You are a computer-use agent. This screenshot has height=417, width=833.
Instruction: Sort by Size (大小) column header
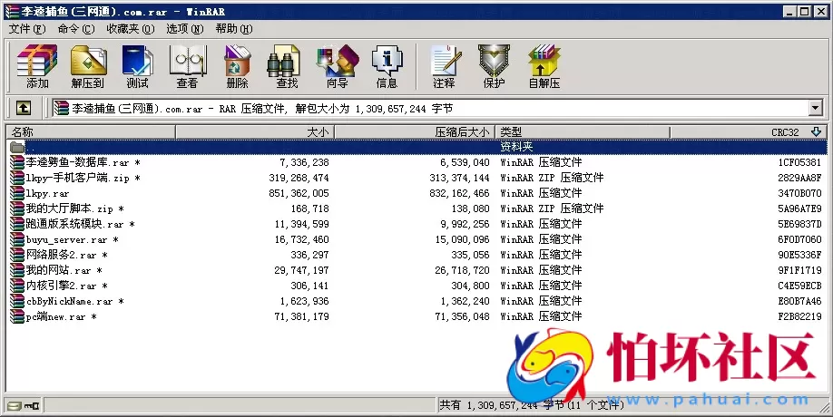[255, 131]
